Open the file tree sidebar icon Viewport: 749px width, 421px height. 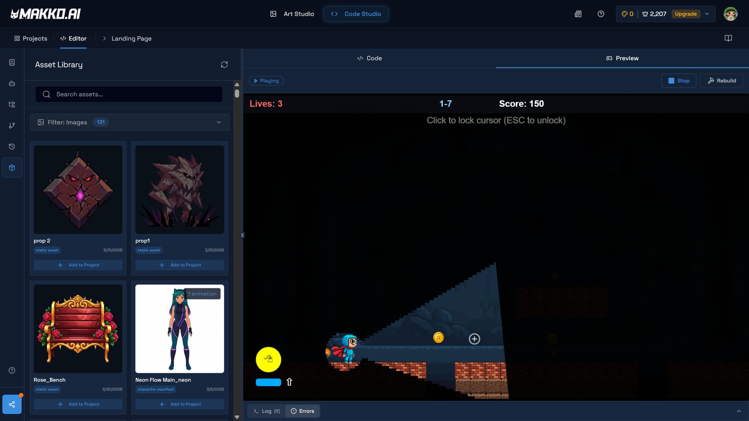(x=12, y=104)
